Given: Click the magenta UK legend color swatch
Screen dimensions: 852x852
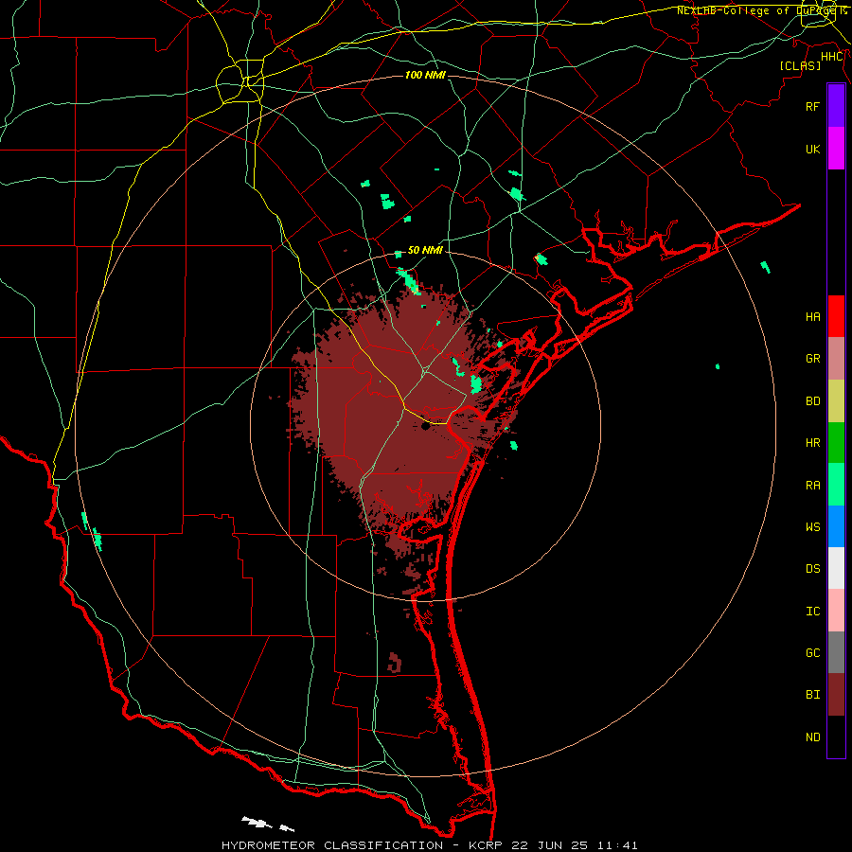Looking at the screenshot, I should (x=836, y=149).
